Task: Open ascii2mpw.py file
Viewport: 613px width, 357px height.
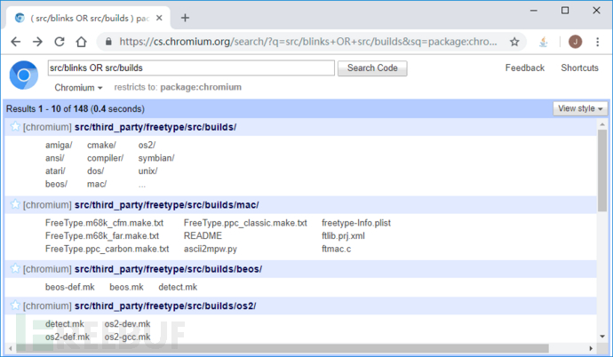Action: (211, 249)
